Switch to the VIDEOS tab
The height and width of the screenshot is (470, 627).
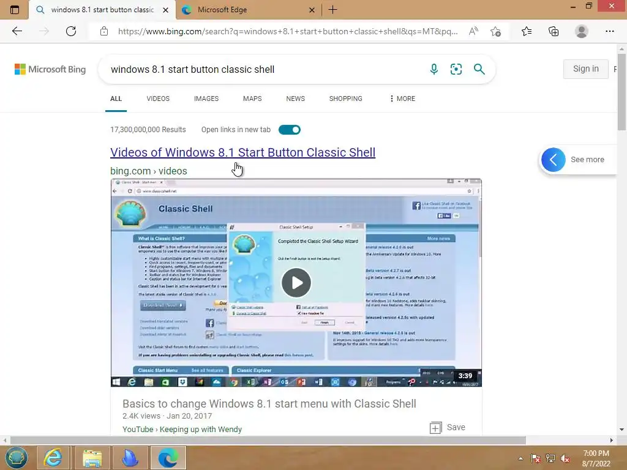(x=158, y=99)
